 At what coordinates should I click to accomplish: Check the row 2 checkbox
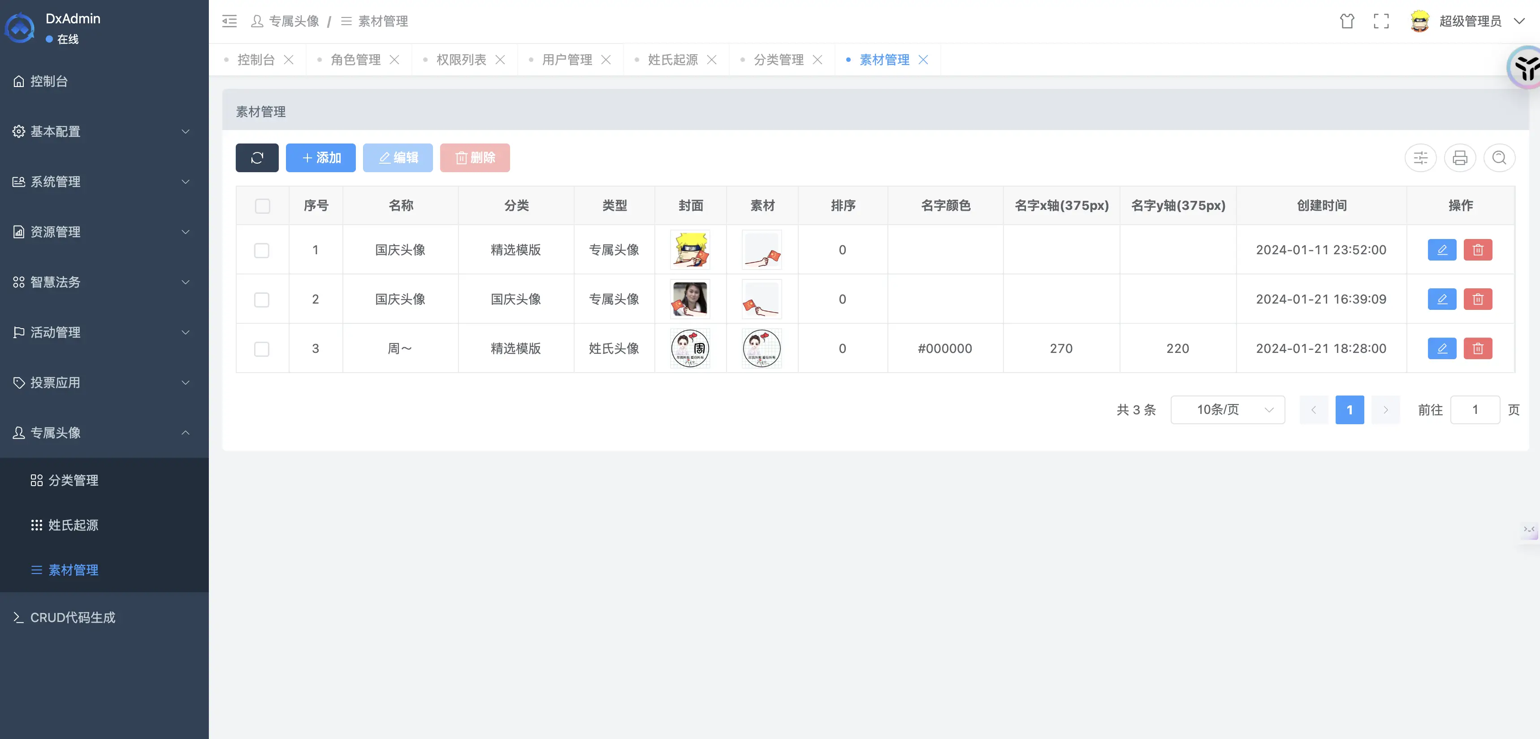click(x=262, y=300)
